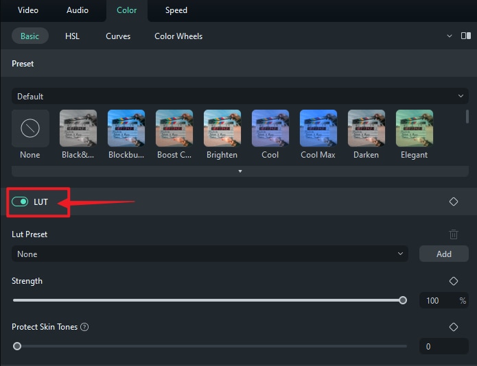Image resolution: width=477 pixels, height=366 pixels.
Task: Click the Preset section header
Action: tap(23, 64)
